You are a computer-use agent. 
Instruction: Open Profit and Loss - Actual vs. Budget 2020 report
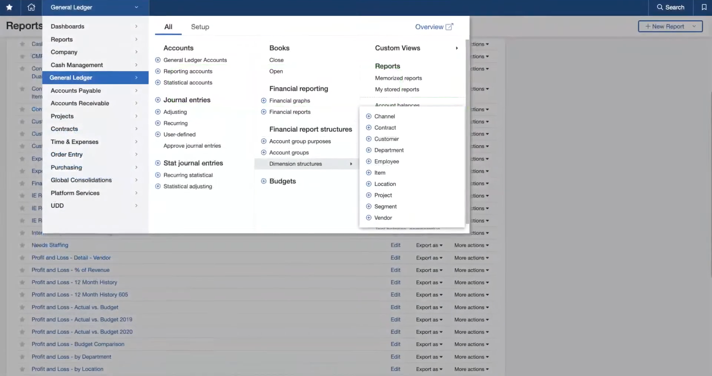tap(82, 332)
